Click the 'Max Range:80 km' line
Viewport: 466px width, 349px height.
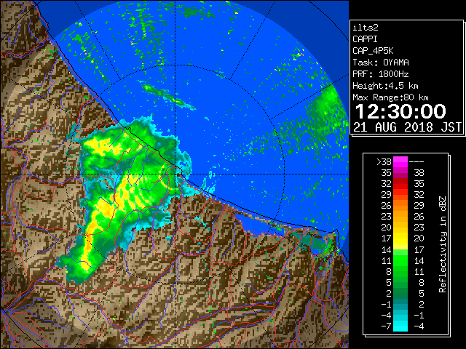click(390, 97)
